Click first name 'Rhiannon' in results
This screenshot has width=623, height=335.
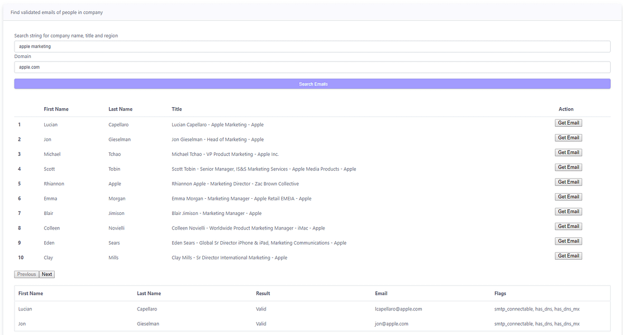[54, 184]
